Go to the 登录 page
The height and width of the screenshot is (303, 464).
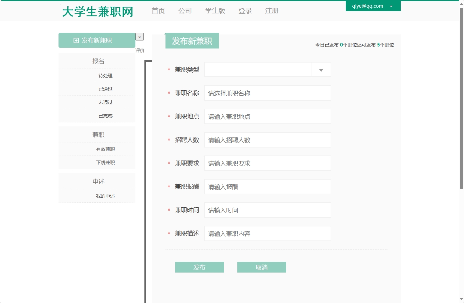pyautogui.click(x=245, y=11)
